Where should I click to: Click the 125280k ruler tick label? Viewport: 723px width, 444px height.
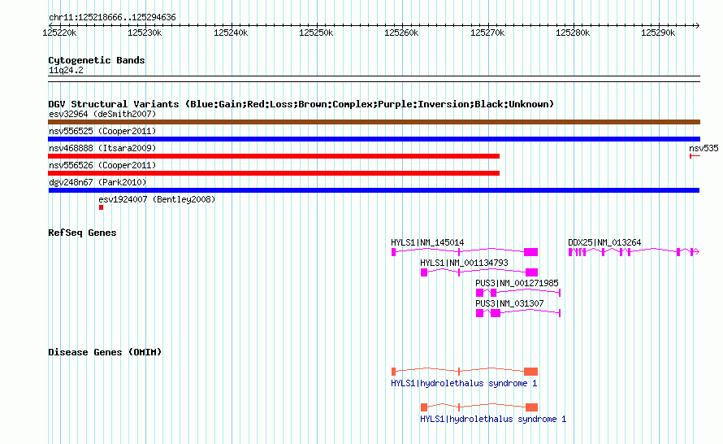pyautogui.click(x=573, y=33)
